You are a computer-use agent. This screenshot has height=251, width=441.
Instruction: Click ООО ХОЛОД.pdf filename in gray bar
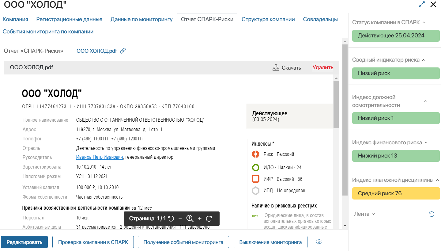31,67
